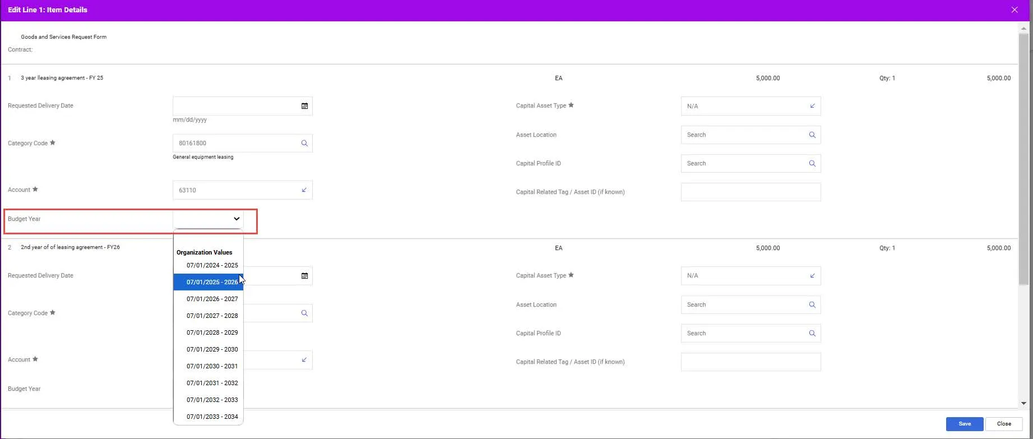Click line 1 Account field 63110
Image resolution: width=1033 pixels, height=439 pixels.
pyautogui.click(x=243, y=190)
